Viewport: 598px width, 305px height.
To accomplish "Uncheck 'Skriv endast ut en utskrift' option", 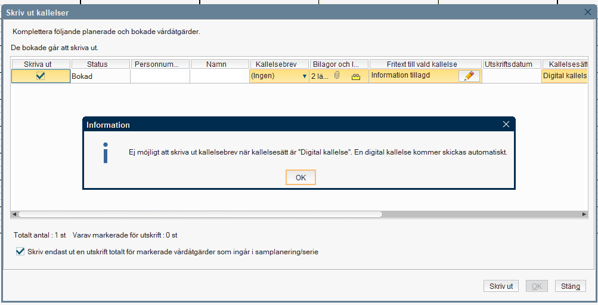I will [20, 252].
